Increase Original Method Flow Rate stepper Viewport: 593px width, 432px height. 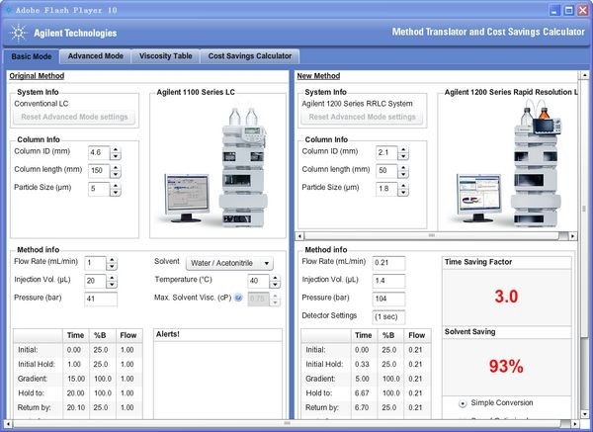112,260
